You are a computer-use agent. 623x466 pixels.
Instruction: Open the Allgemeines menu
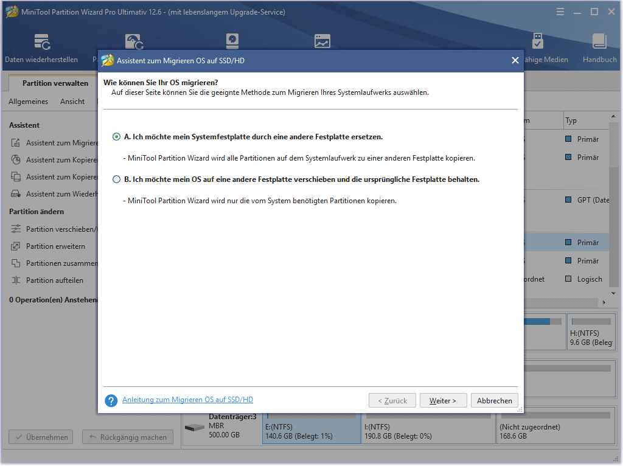[x=28, y=102]
